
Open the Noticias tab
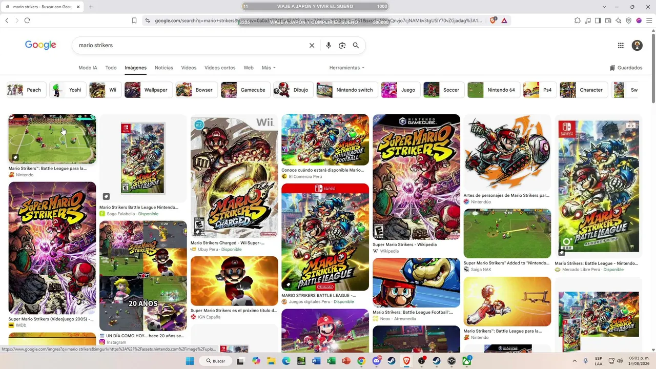point(164,68)
